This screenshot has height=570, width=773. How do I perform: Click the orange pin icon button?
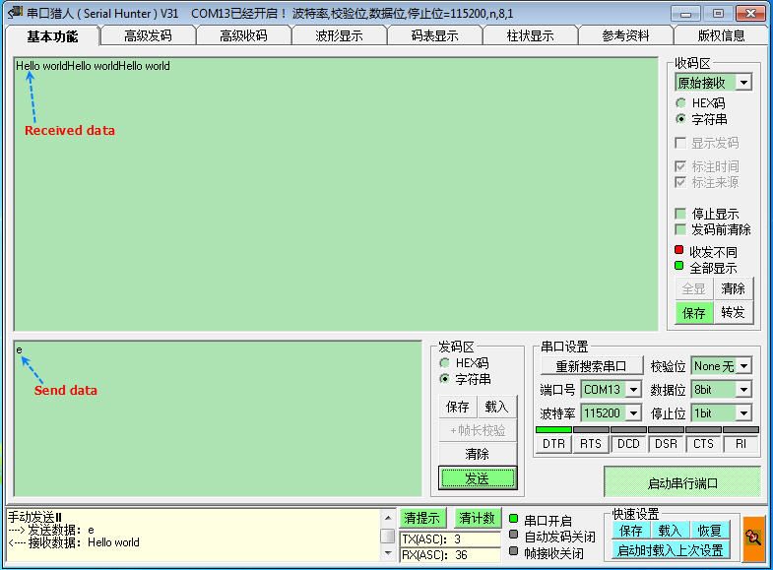(753, 538)
